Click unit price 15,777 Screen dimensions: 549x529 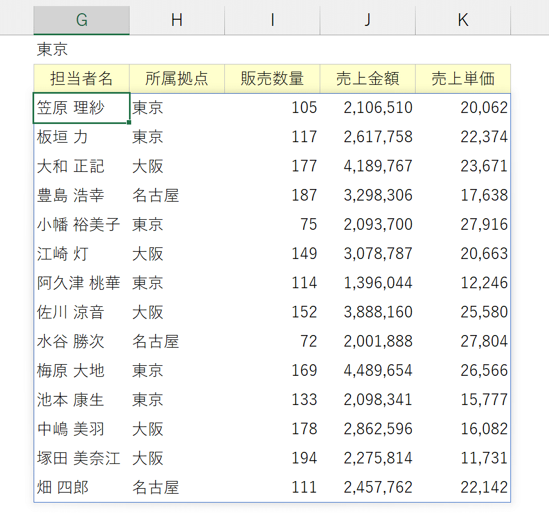tap(463, 400)
